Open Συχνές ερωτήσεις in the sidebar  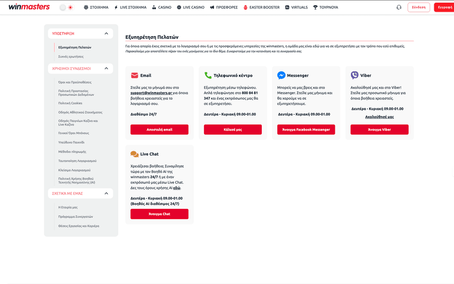tap(71, 56)
